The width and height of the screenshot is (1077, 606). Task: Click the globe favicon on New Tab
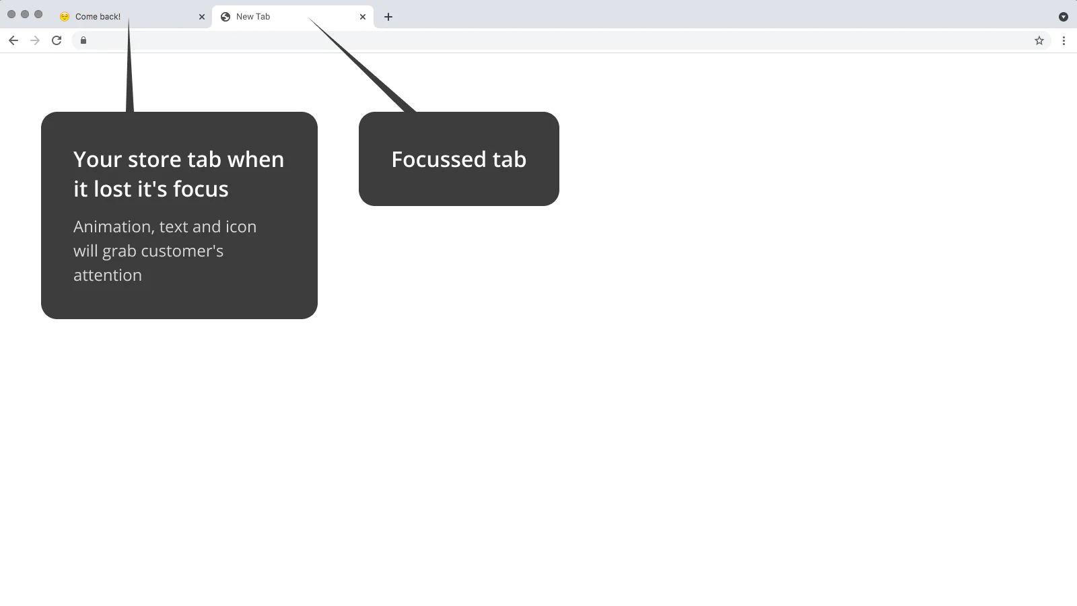coord(225,17)
